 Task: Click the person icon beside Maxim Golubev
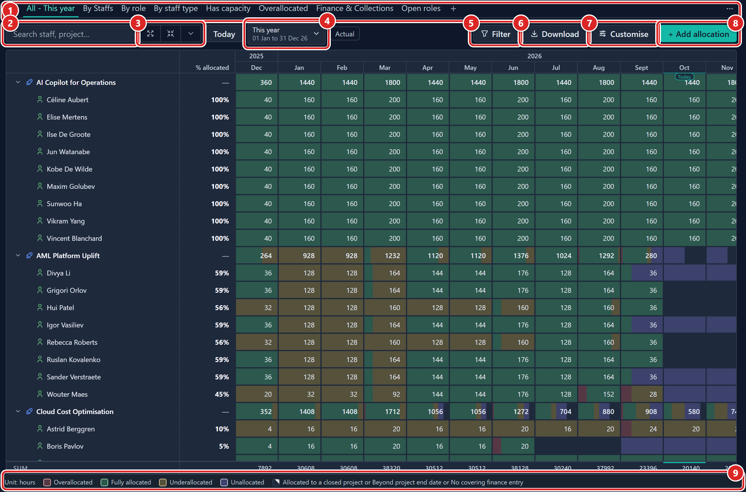coord(40,187)
